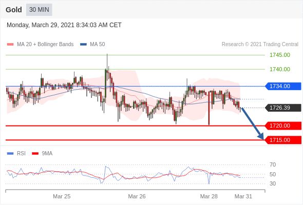Click the black 1726.39 current price tag
Image resolution: width=303 pixels, height=205 pixels.
[283, 108]
